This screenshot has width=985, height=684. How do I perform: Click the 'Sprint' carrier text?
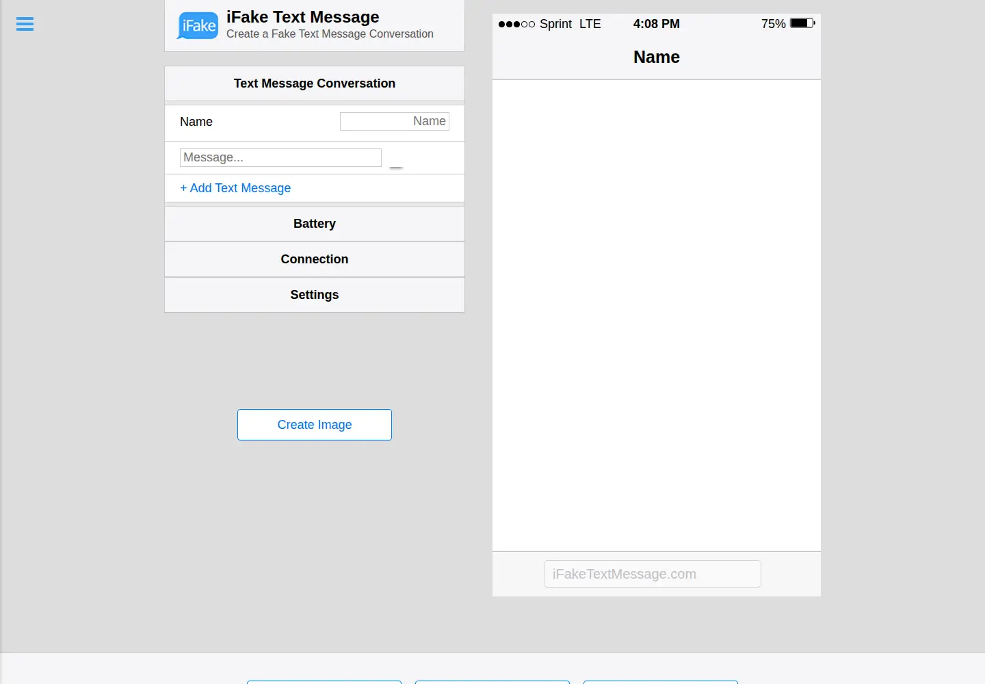tap(555, 24)
